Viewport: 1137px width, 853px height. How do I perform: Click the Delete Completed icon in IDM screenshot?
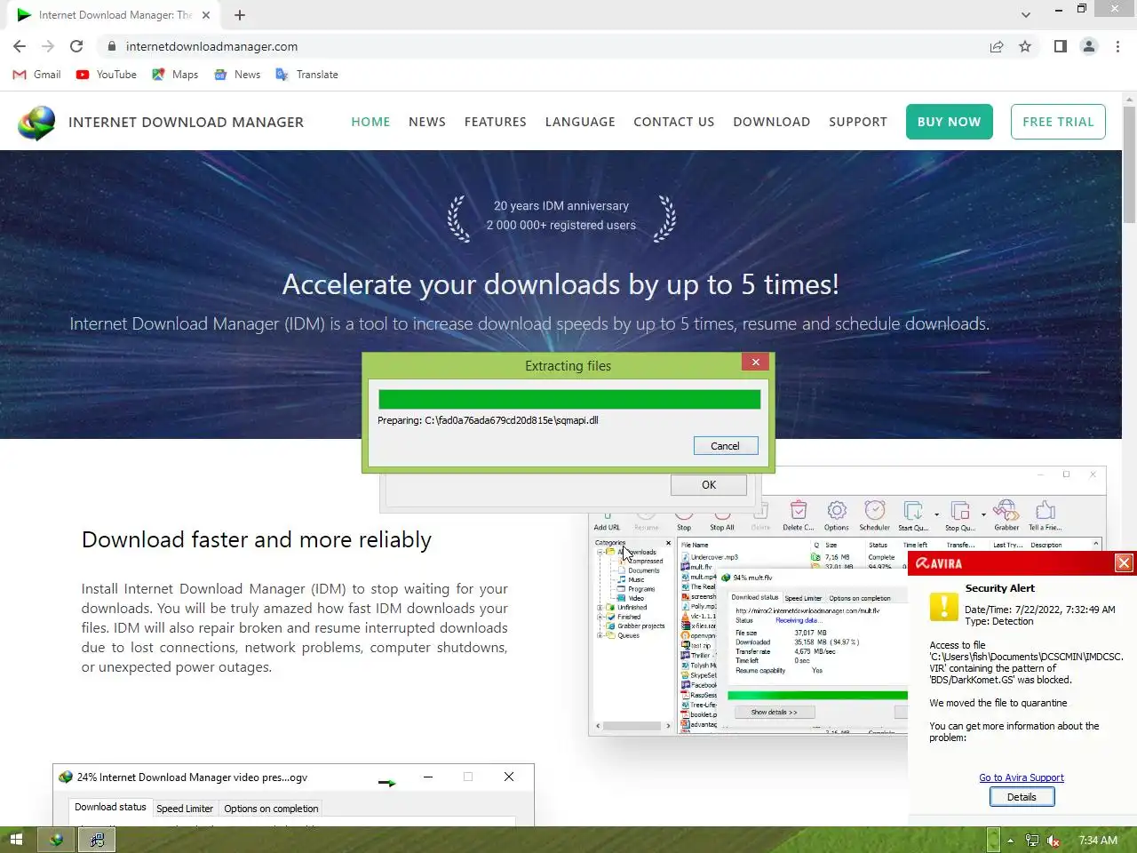(798, 511)
